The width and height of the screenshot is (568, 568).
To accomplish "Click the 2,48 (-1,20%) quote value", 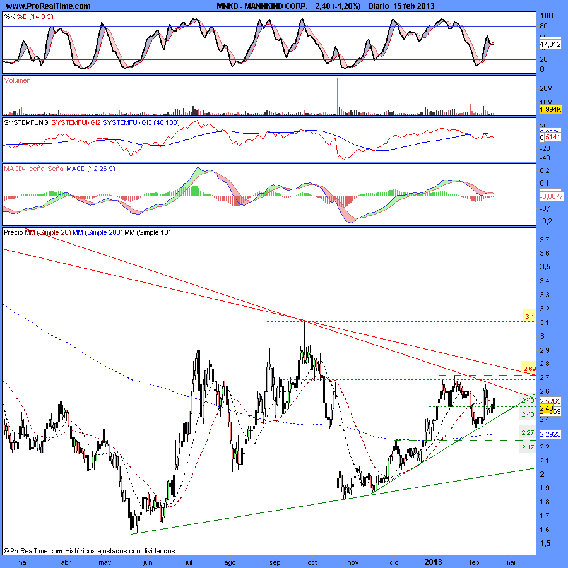I will (x=338, y=6).
